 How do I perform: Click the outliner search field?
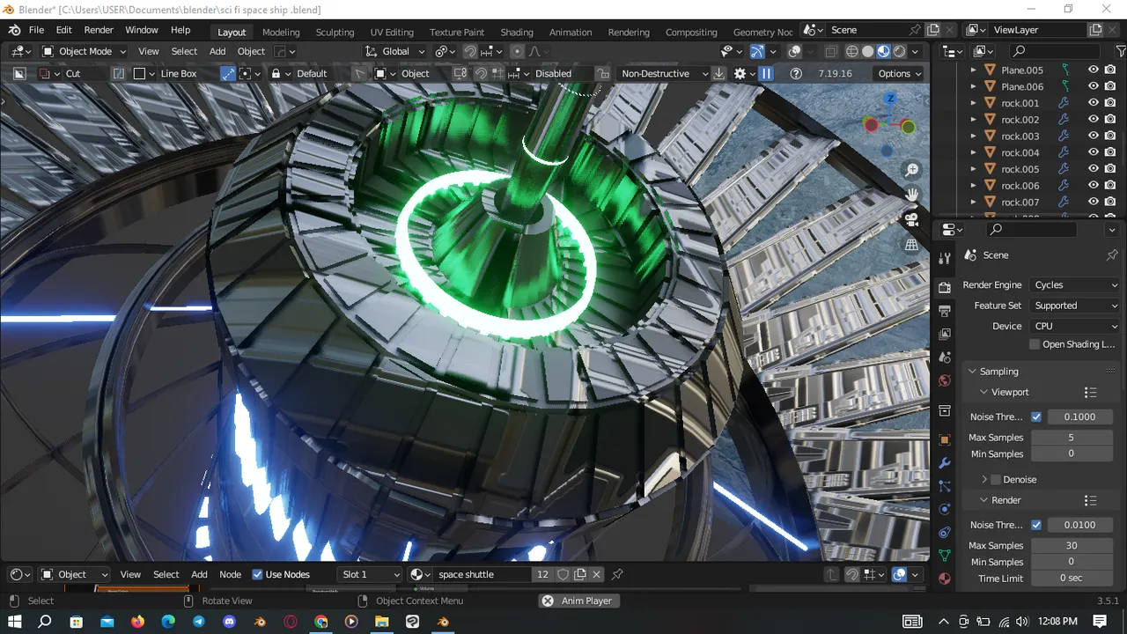(x=1055, y=51)
